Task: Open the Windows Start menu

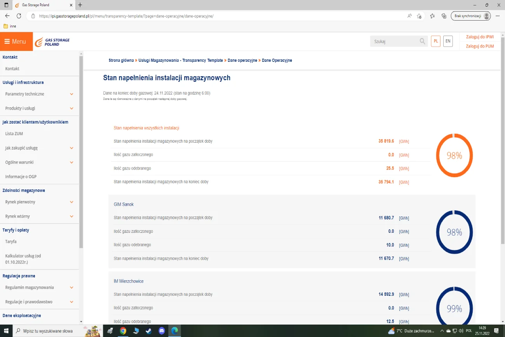Action: (x=6, y=331)
